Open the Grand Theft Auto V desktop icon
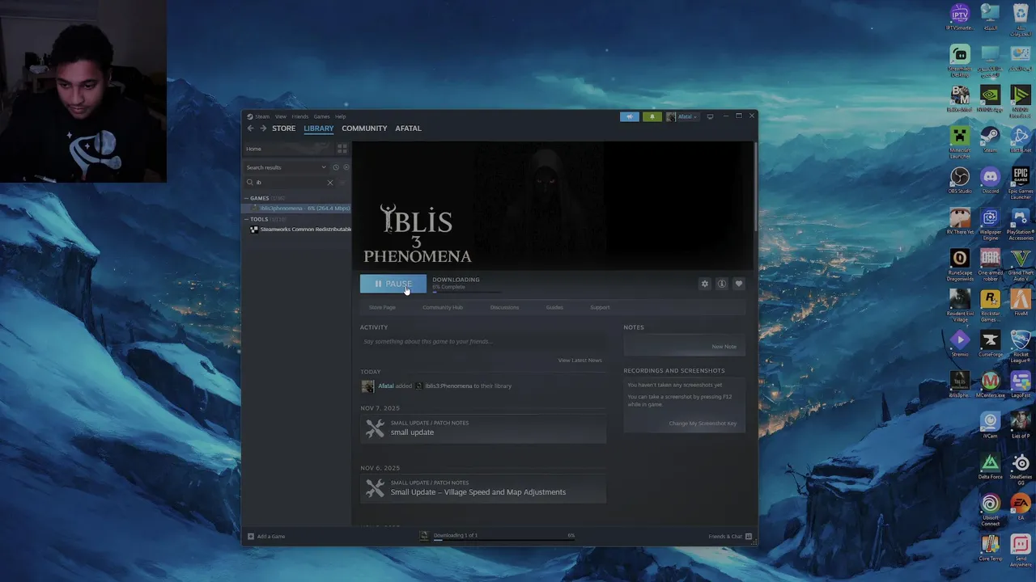This screenshot has width=1036, height=582. [1021, 264]
